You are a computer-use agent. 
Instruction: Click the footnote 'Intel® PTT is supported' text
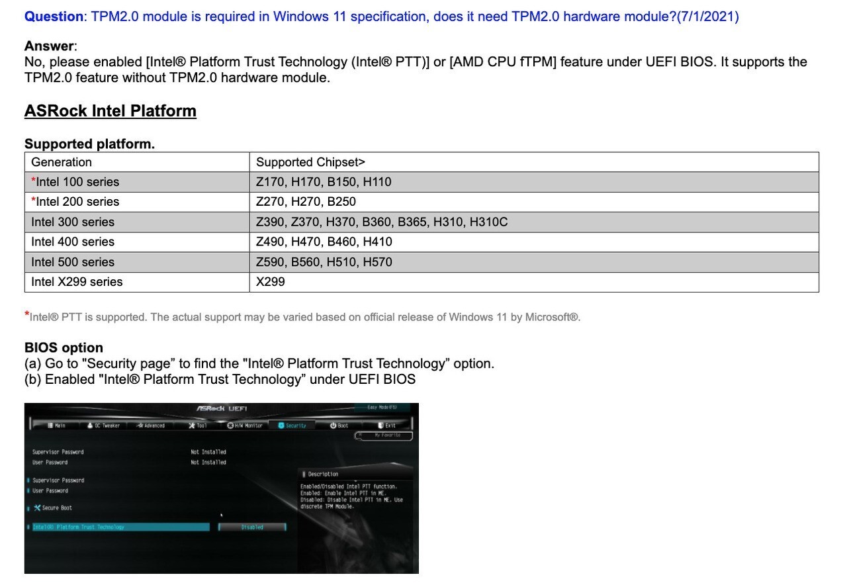(x=302, y=317)
